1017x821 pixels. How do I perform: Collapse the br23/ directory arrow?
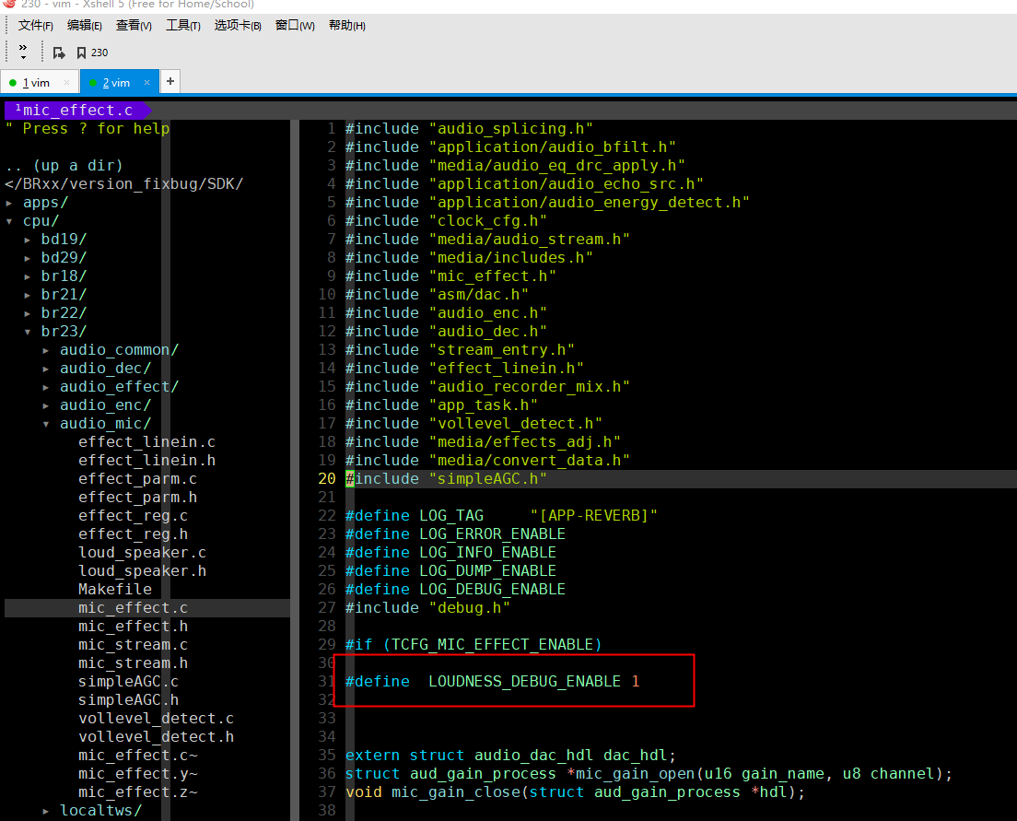click(28, 332)
